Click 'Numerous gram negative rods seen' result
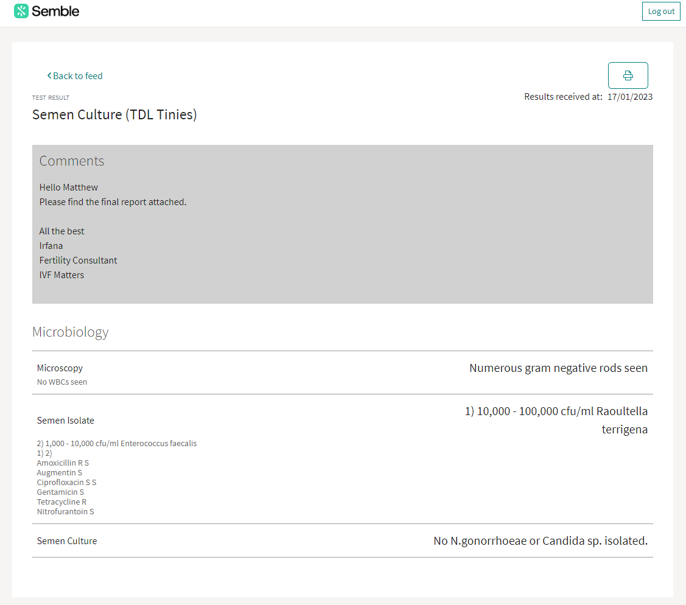 coord(558,368)
